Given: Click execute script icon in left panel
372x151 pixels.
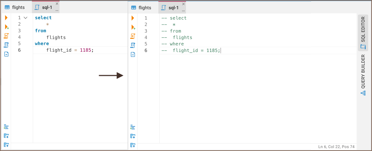Looking at the screenshot, I should pyautogui.click(x=6, y=36).
